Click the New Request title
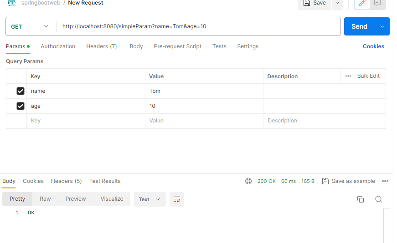This screenshot has height=243, width=397. [86, 3]
